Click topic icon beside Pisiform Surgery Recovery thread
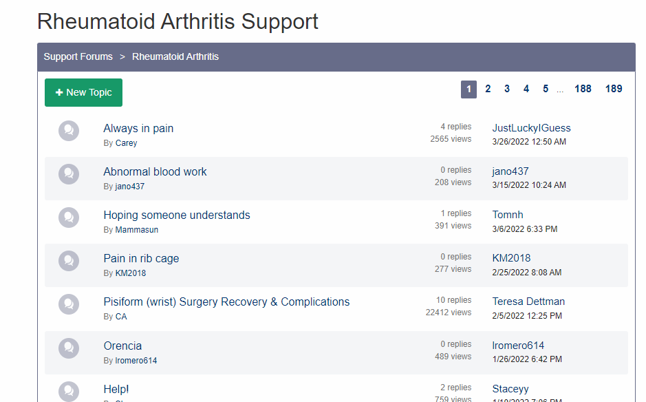 pos(69,304)
